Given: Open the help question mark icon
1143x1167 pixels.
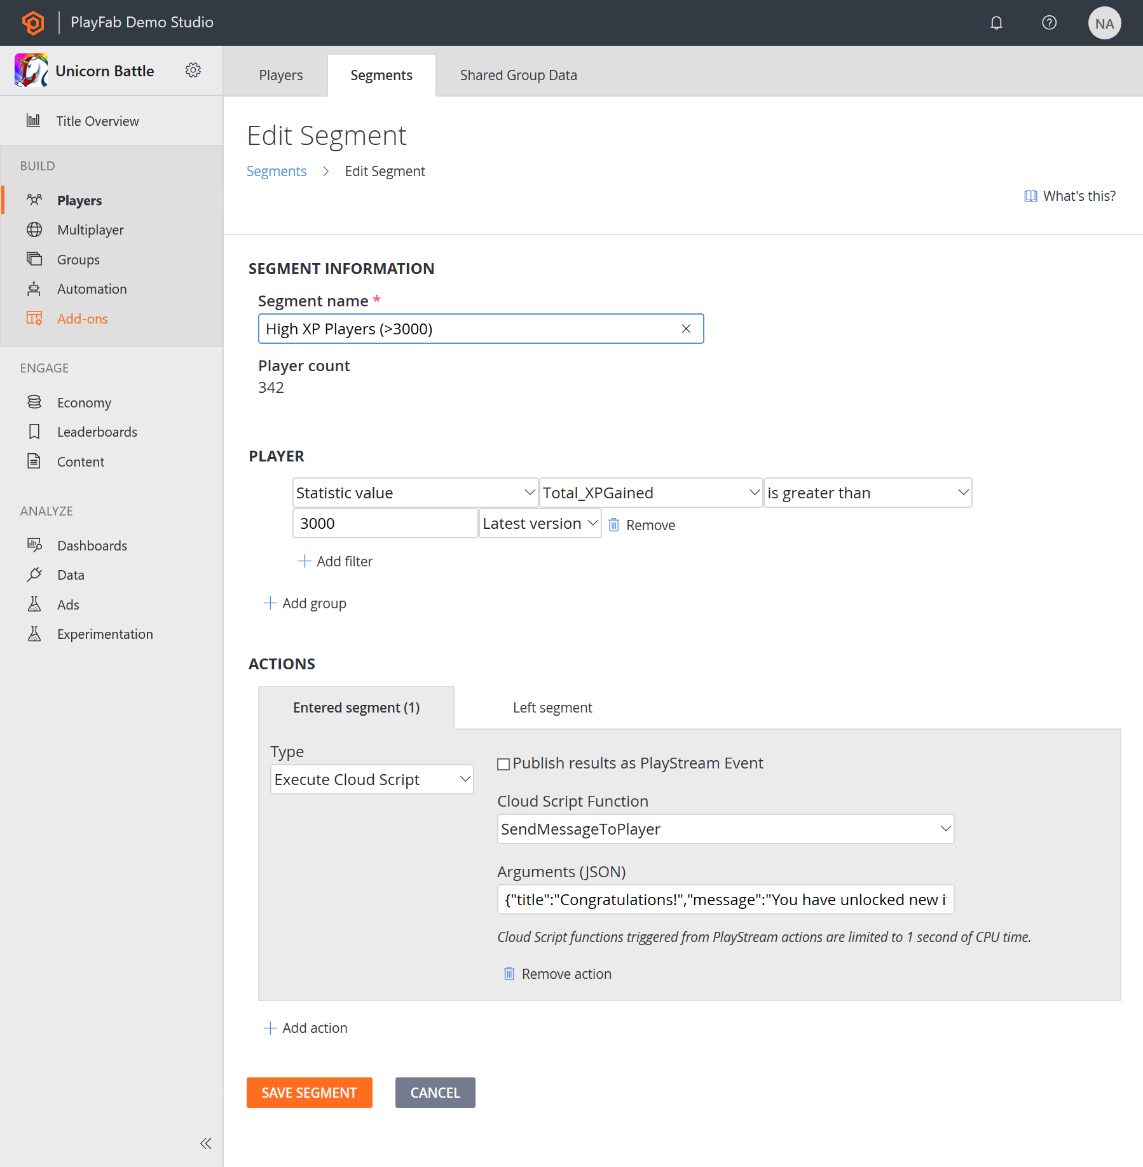Looking at the screenshot, I should click(1049, 23).
